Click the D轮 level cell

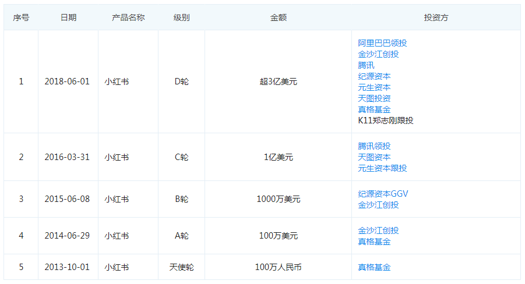tap(181, 81)
